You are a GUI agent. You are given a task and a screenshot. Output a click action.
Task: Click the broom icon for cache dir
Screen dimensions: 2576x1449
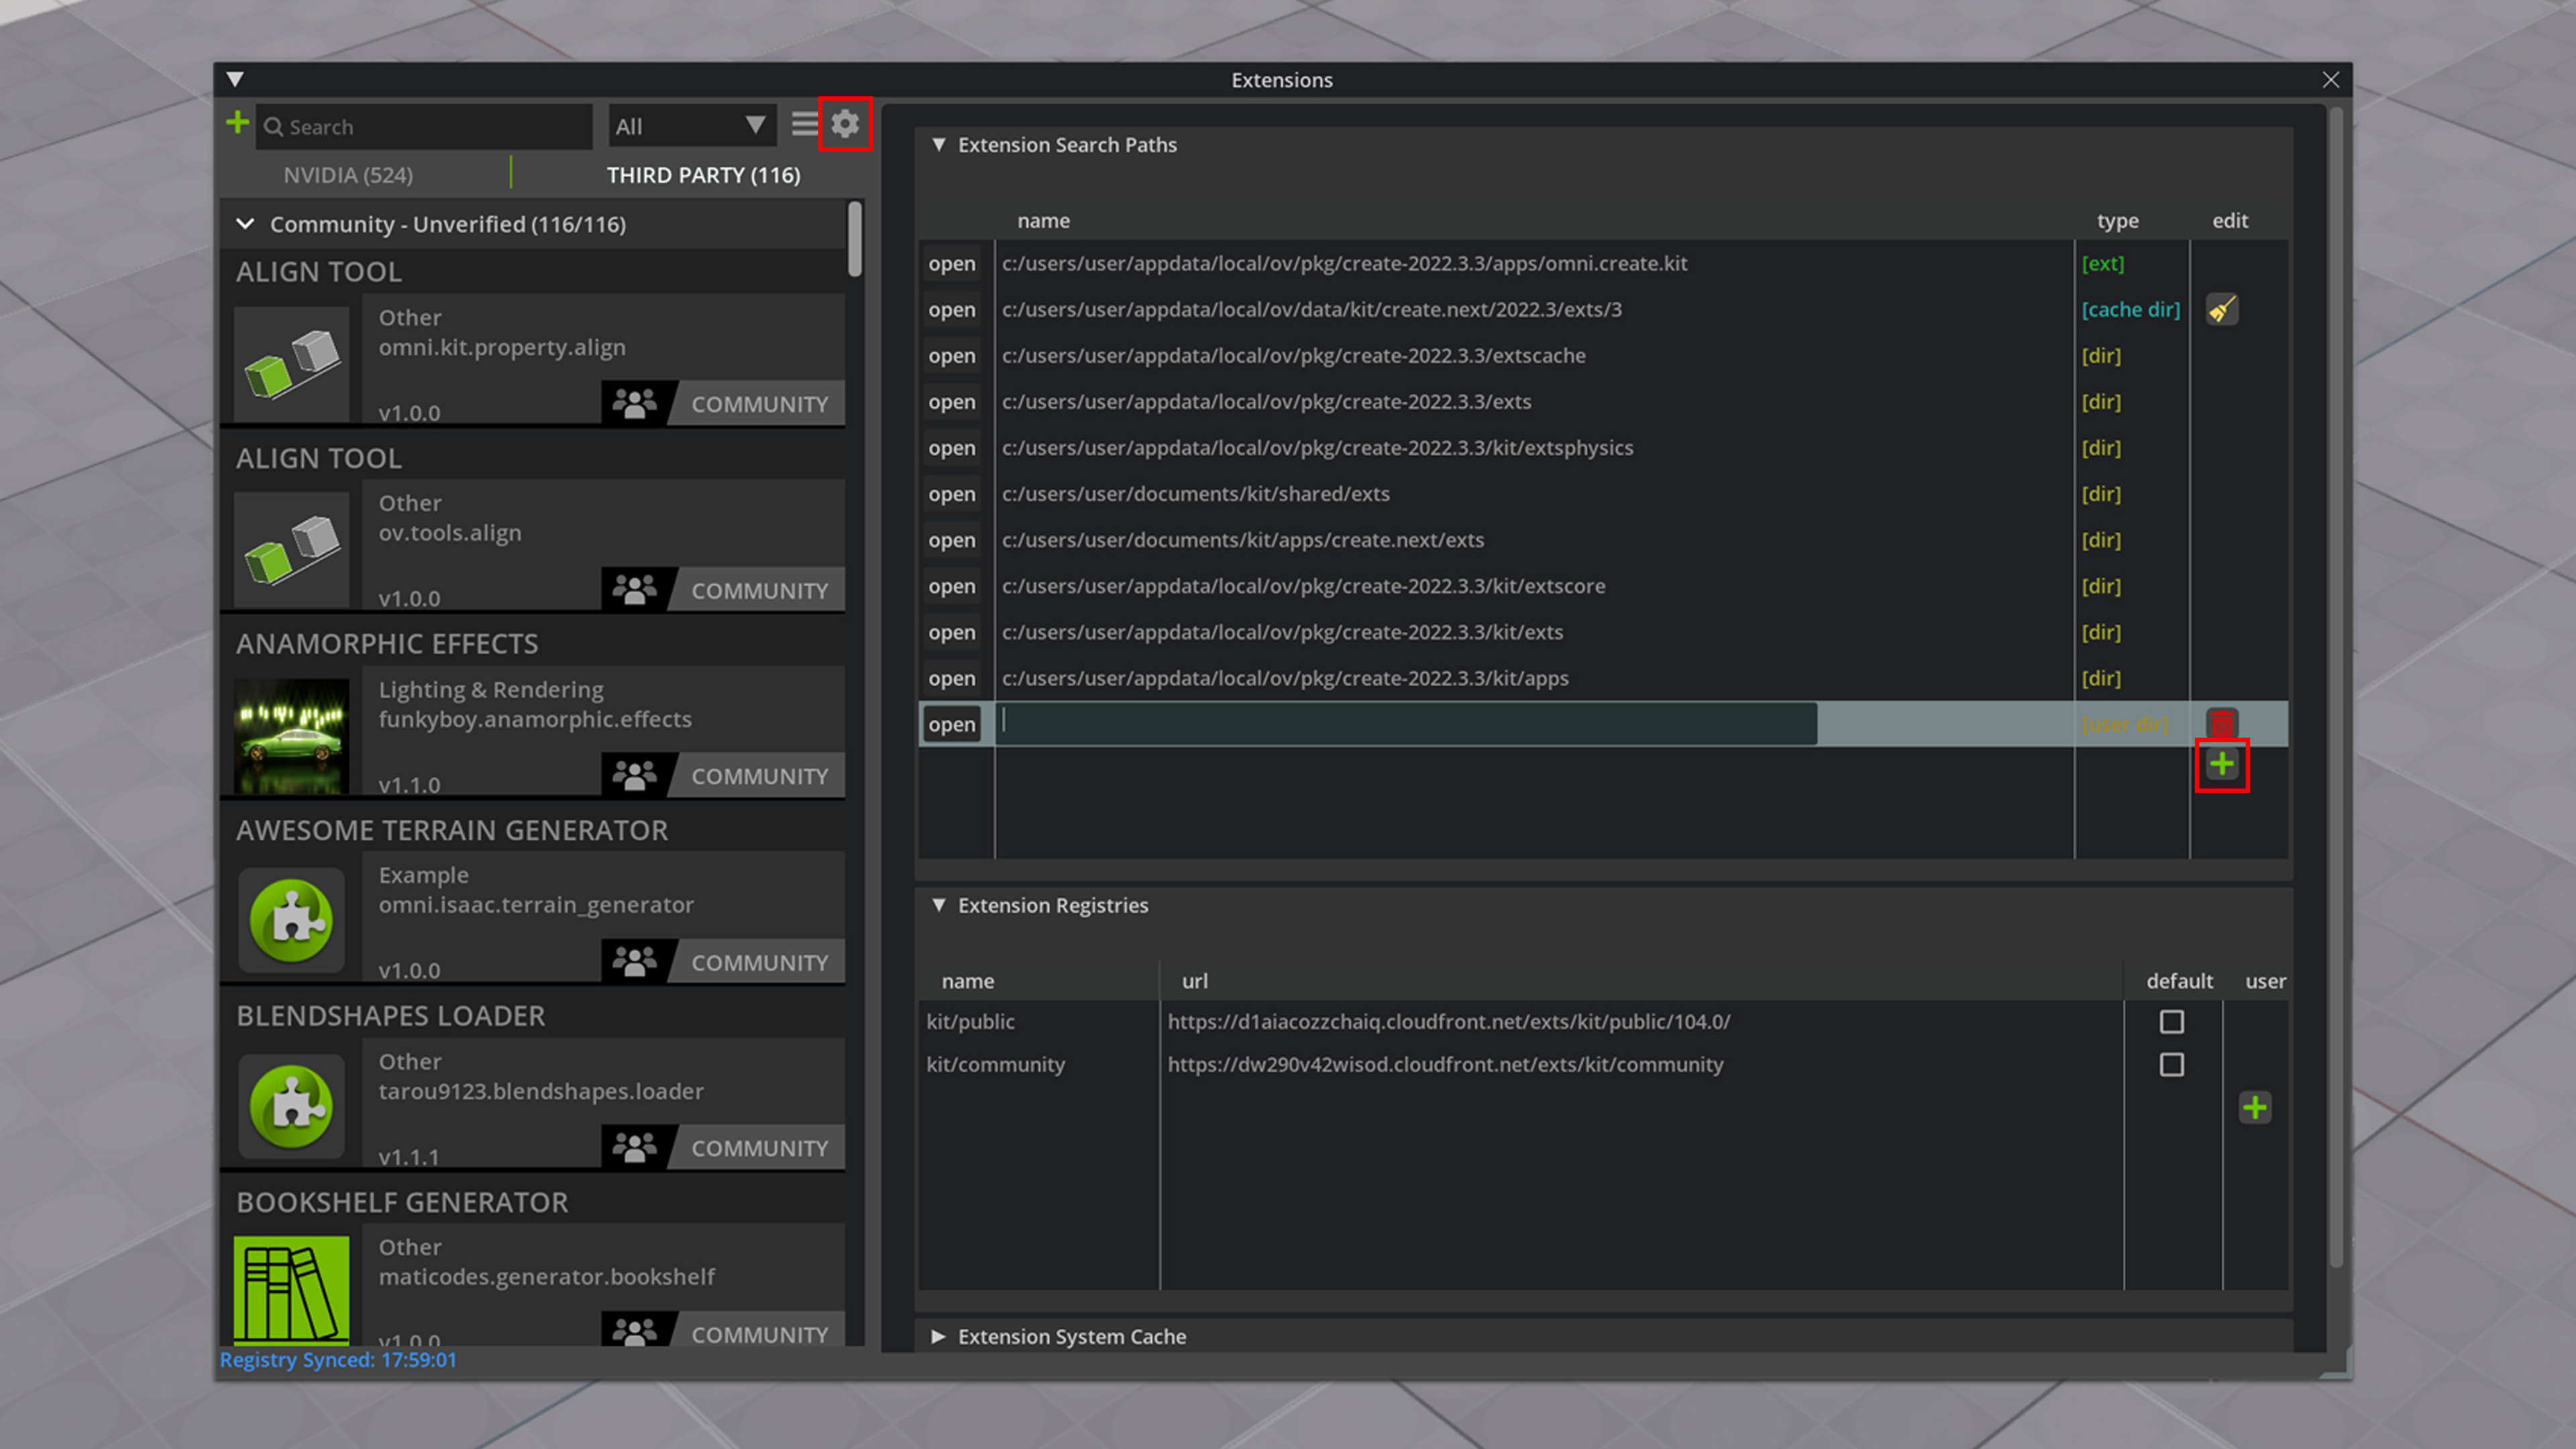tap(2221, 310)
